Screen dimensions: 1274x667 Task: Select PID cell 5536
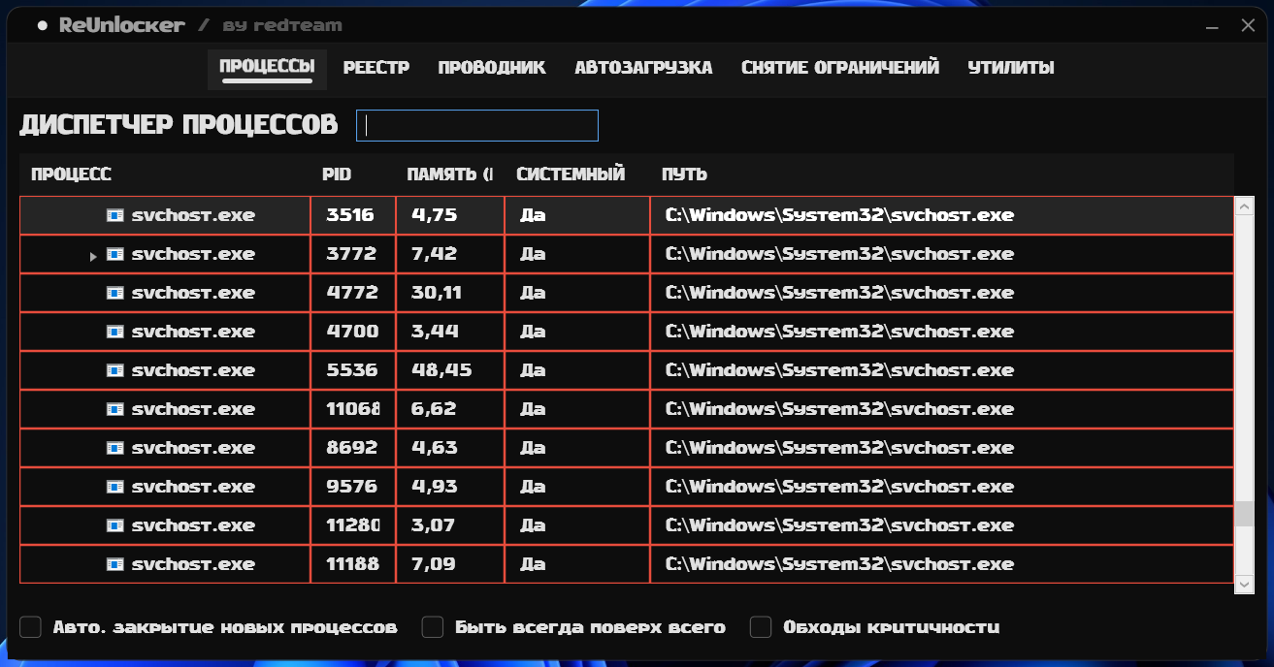click(353, 370)
